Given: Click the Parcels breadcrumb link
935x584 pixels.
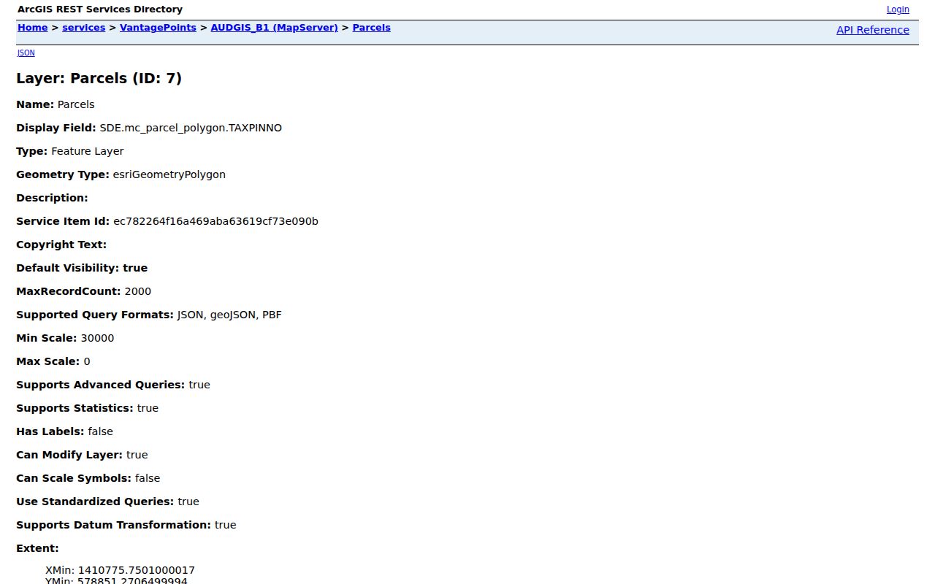Looking at the screenshot, I should [371, 28].
